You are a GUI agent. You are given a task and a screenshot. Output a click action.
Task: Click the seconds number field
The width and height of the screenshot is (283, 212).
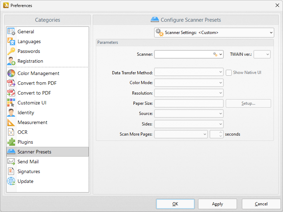pos(214,134)
